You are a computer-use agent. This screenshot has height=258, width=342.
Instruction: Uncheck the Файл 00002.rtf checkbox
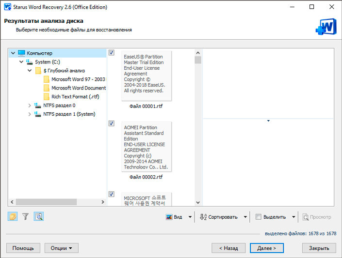112,123
